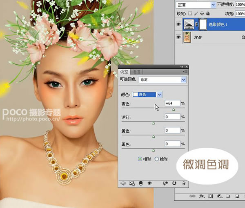Viewport: 245px width, 208px height.
Task: Lock position move icon
Action: pos(202,14)
